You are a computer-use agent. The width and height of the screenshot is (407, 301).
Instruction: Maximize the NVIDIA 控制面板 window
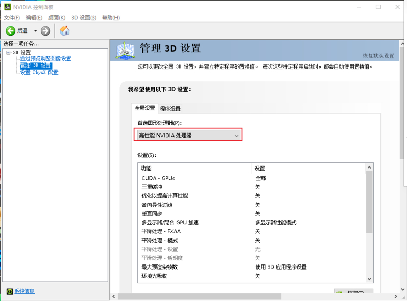pos(378,7)
